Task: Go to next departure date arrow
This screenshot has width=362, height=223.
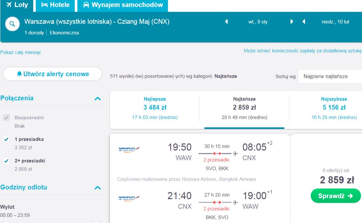Action: [292, 22]
